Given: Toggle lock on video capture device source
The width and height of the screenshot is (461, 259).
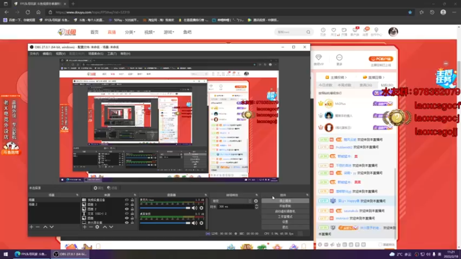Looking at the screenshot, I should click(x=133, y=200).
